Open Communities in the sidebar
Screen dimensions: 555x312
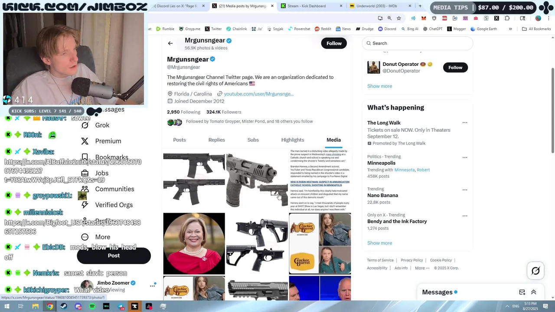(108, 189)
